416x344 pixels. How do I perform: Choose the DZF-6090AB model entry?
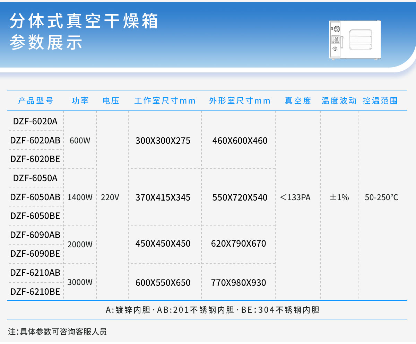click(35, 235)
